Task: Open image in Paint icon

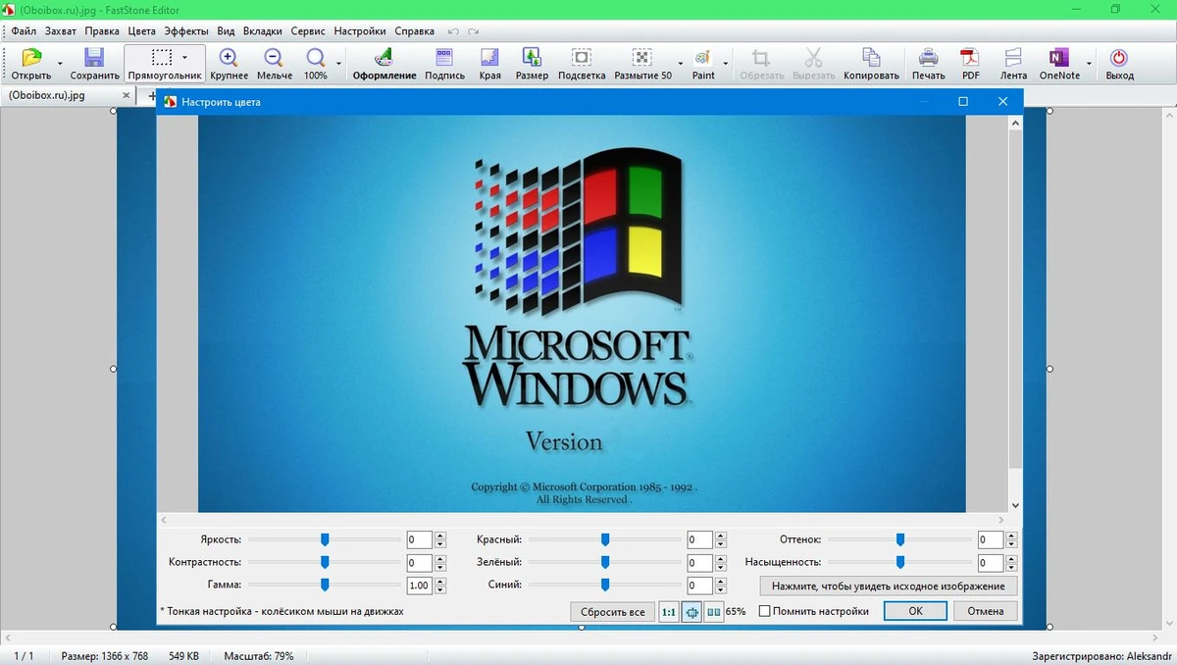Action: [x=703, y=58]
